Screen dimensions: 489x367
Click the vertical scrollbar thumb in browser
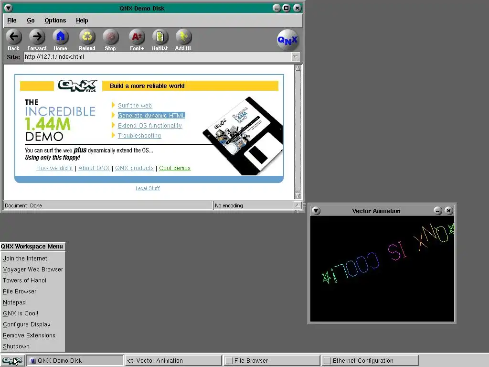(x=298, y=132)
